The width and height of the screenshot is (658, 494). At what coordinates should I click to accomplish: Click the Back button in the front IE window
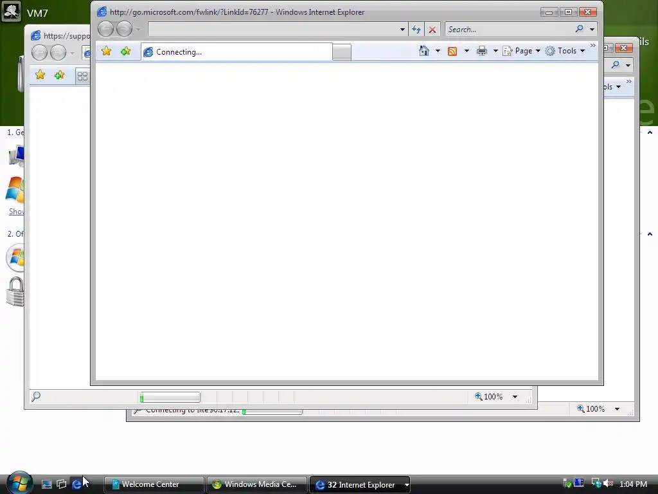tap(106, 29)
